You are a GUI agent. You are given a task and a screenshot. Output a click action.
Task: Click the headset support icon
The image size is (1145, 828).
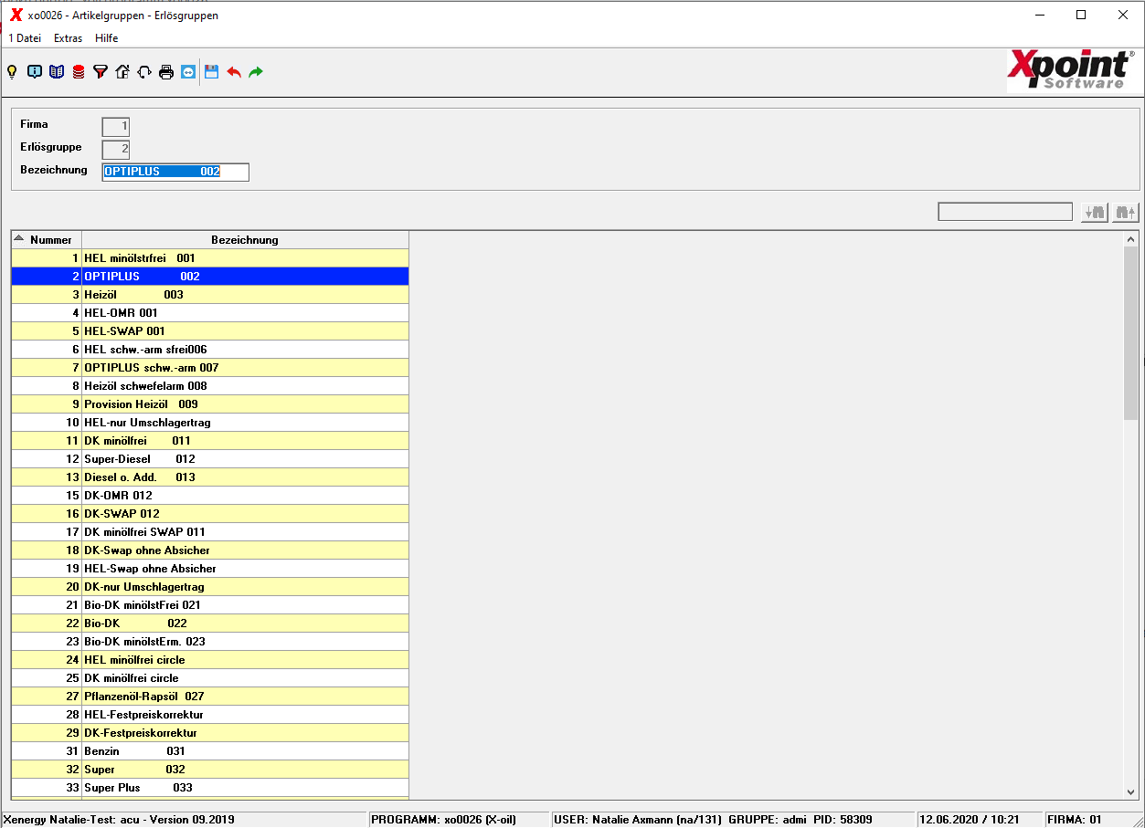click(144, 72)
